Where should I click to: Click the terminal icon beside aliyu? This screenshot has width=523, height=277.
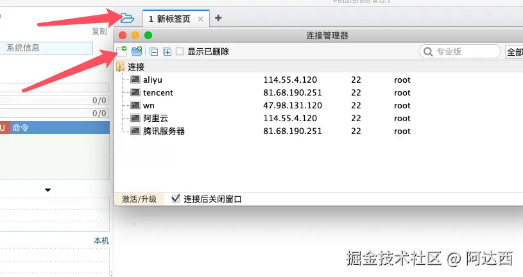pyautogui.click(x=135, y=80)
